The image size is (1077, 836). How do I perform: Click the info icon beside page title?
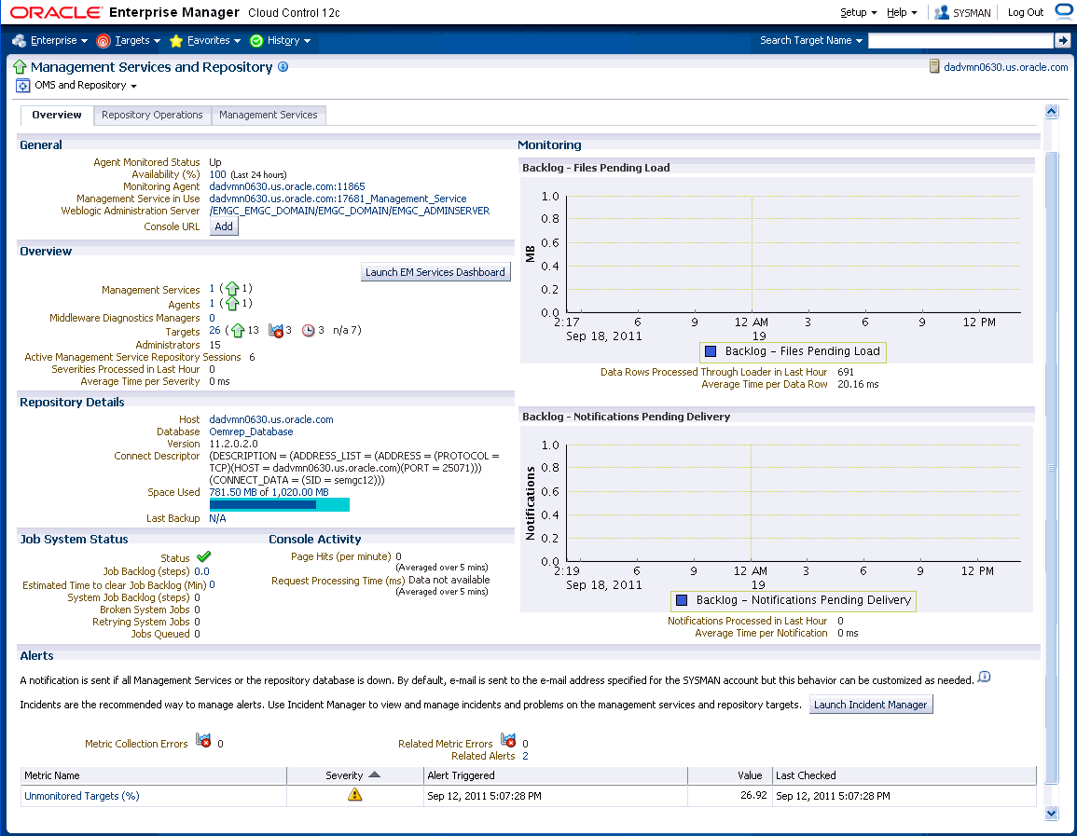[283, 66]
